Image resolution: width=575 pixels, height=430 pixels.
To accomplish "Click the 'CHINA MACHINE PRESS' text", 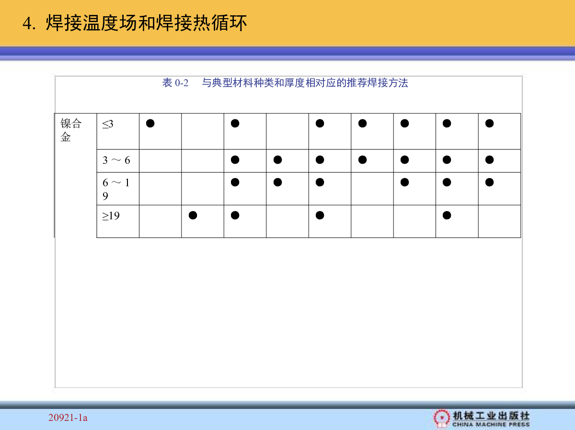I will 491,424.
